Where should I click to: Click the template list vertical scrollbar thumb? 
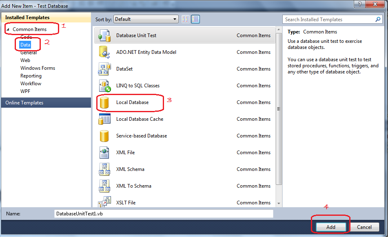(x=279, y=109)
